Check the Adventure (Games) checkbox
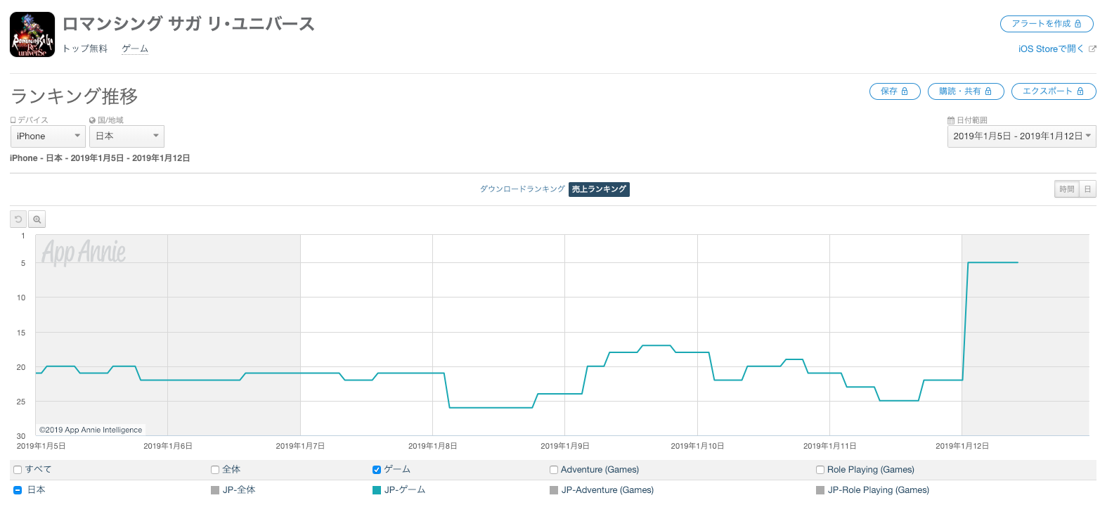This screenshot has height=512, width=1100. (x=554, y=470)
